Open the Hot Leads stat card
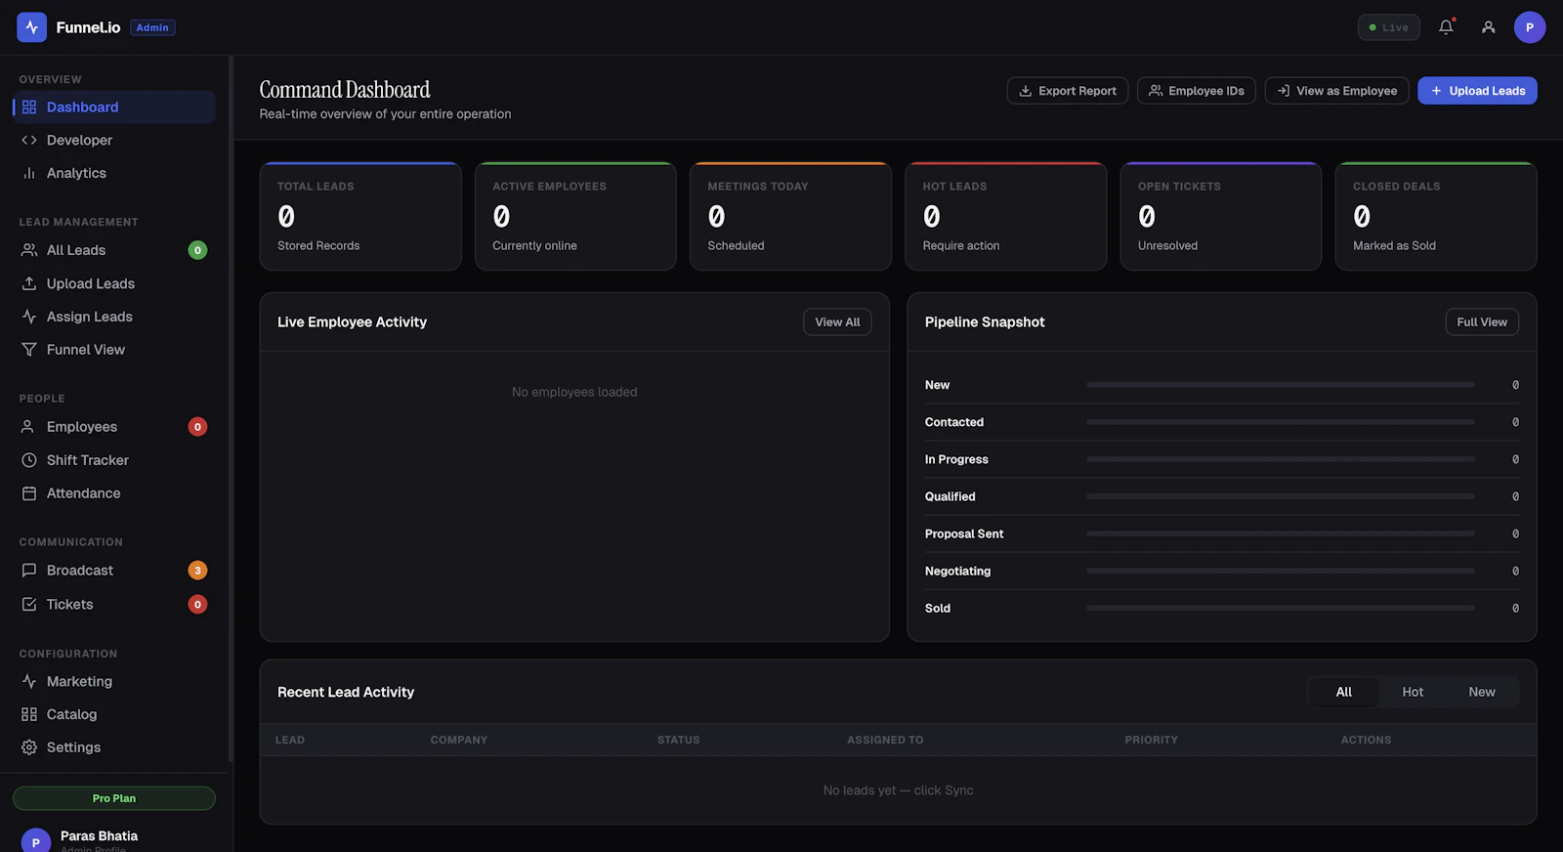Image resolution: width=1563 pixels, height=852 pixels. (1005, 216)
